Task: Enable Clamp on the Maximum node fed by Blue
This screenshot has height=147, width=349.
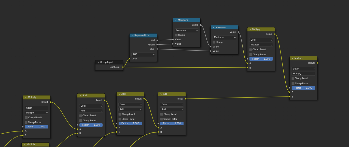Action: 214,42
